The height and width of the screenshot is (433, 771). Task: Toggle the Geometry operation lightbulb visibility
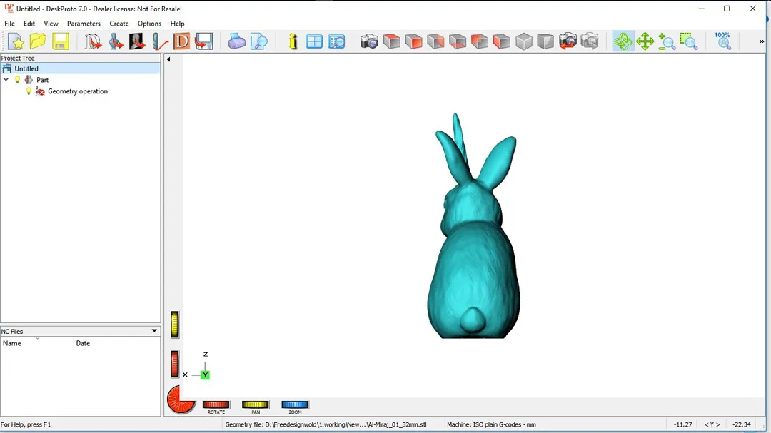click(29, 91)
